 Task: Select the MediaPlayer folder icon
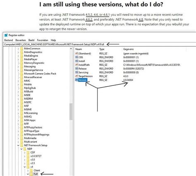coord(22,59)
